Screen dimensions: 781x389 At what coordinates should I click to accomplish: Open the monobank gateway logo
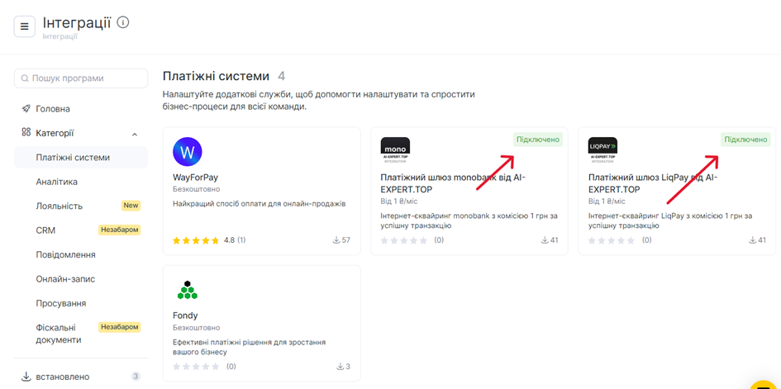395,151
